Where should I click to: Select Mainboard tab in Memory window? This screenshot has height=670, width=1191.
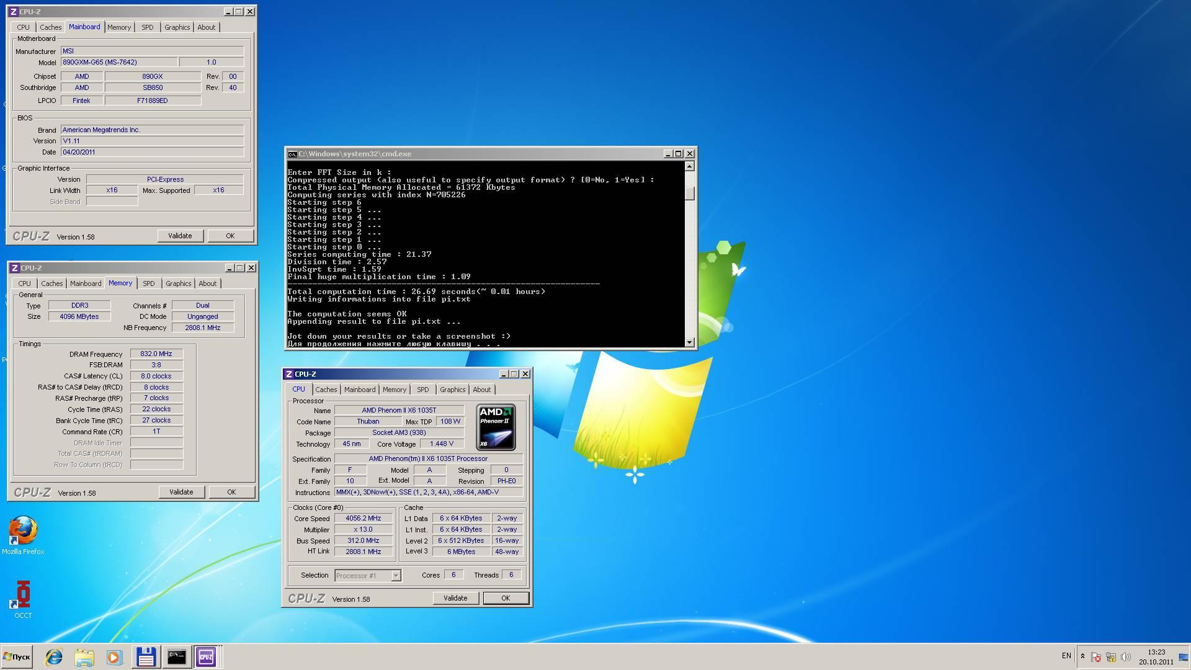tap(85, 284)
